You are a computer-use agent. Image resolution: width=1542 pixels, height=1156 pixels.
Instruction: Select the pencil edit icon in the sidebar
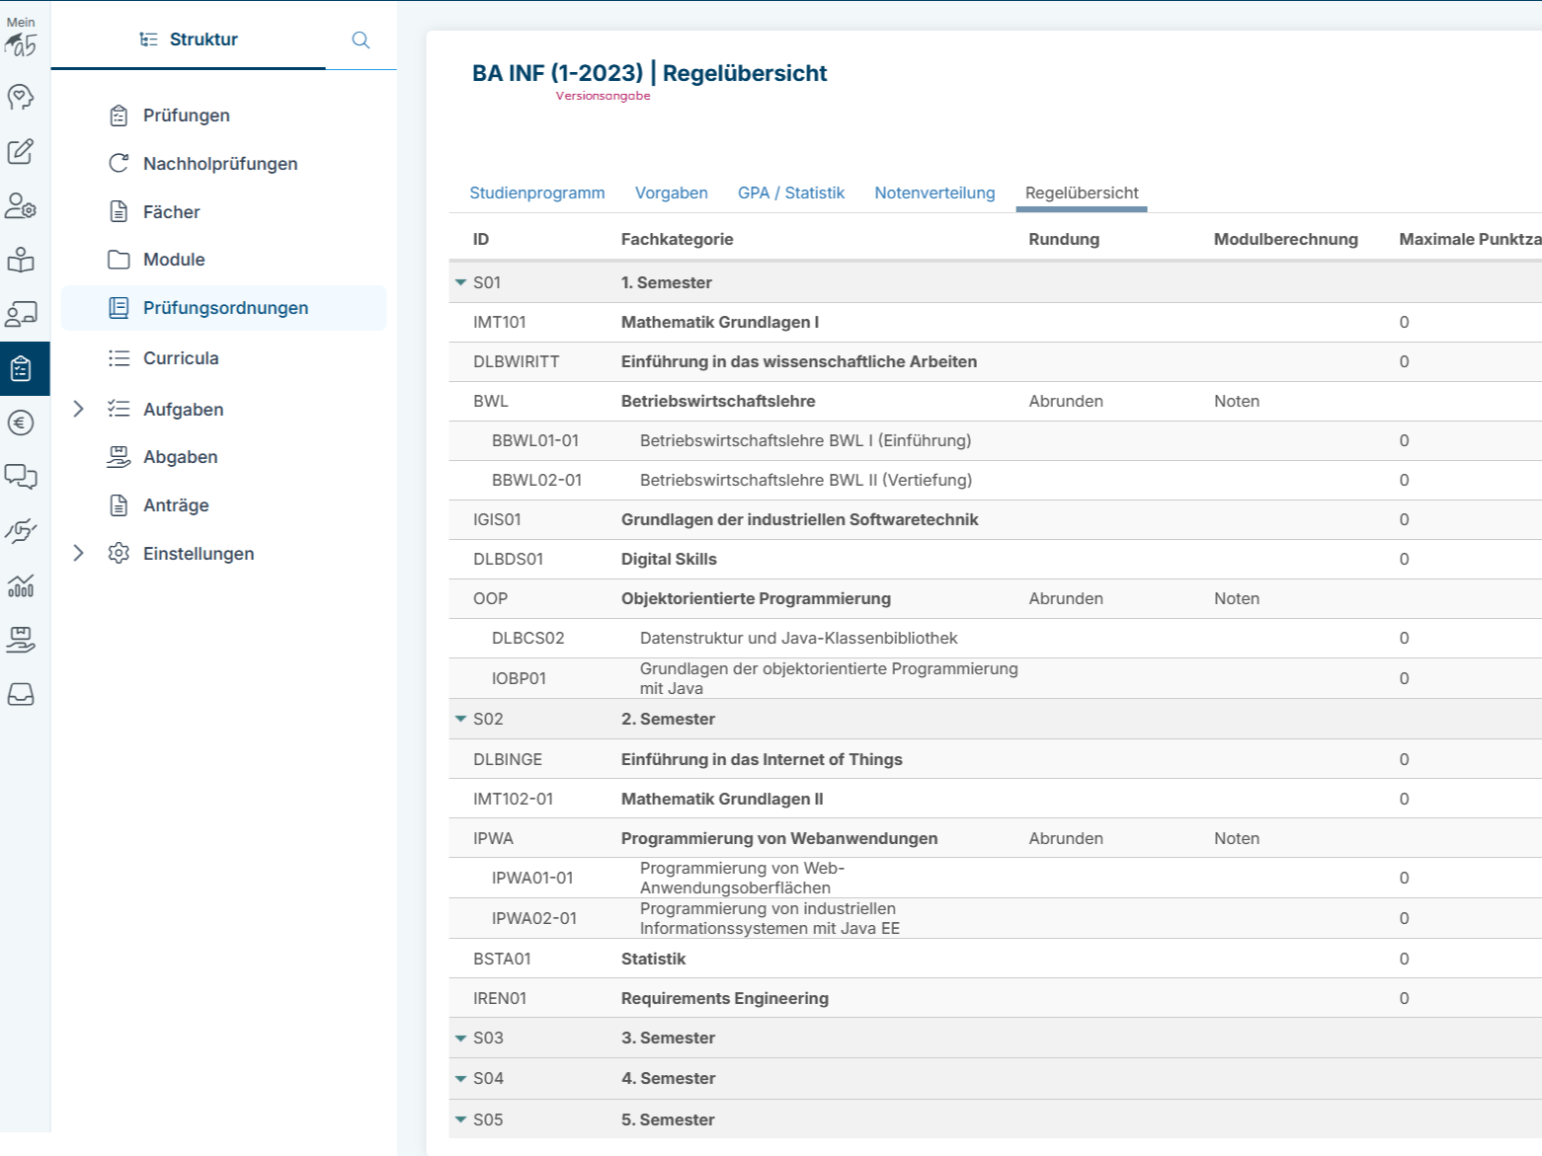(23, 153)
